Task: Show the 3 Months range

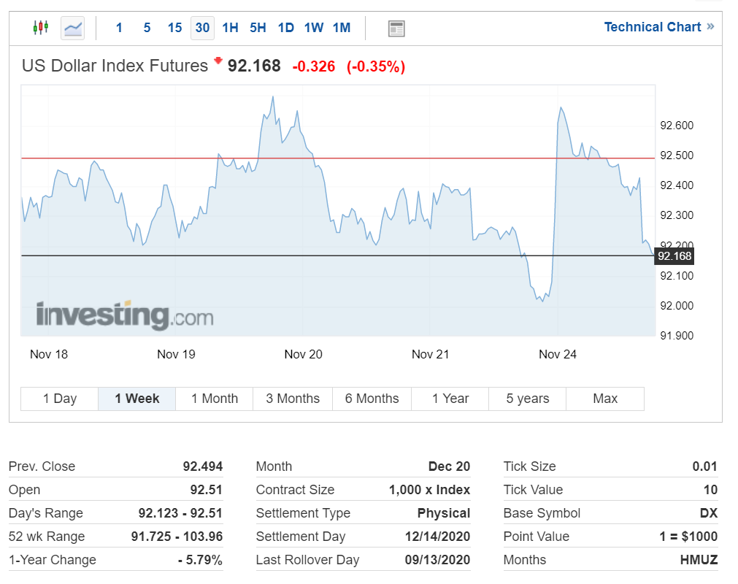Action: click(x=293, y=399)
